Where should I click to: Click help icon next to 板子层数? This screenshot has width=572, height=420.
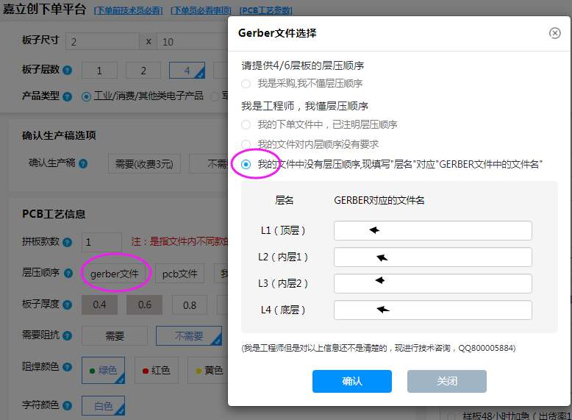click(68, 71)
